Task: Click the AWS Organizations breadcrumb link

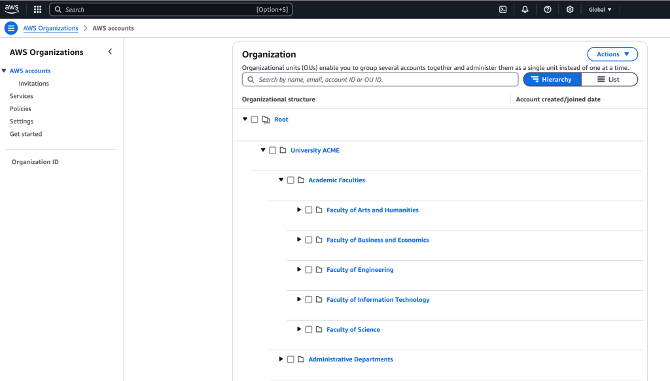Action: (51, 28)
